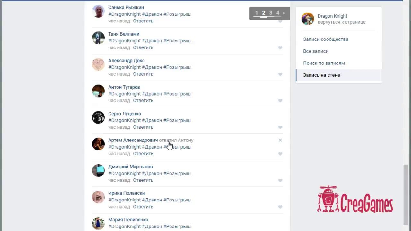
Task: Like Таня Беллами's comment with the heart
Action: coord(280,48)
